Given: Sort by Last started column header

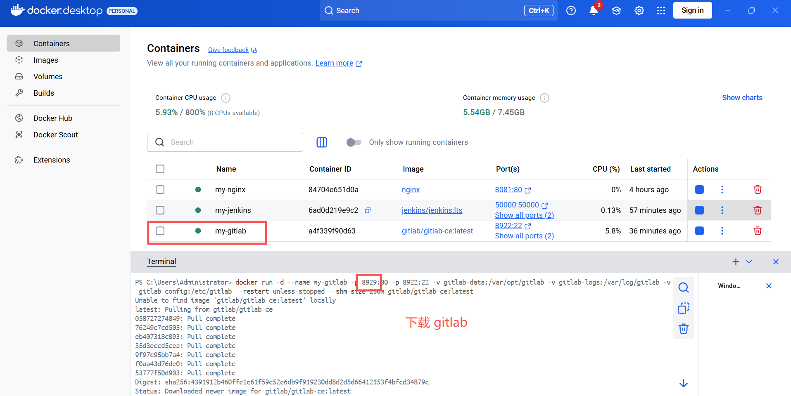Looking at the screenshot, I should [650, 169].
